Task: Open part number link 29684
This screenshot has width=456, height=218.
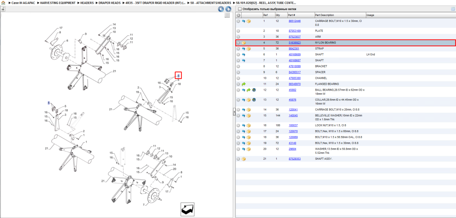Action: pos(292,149)
